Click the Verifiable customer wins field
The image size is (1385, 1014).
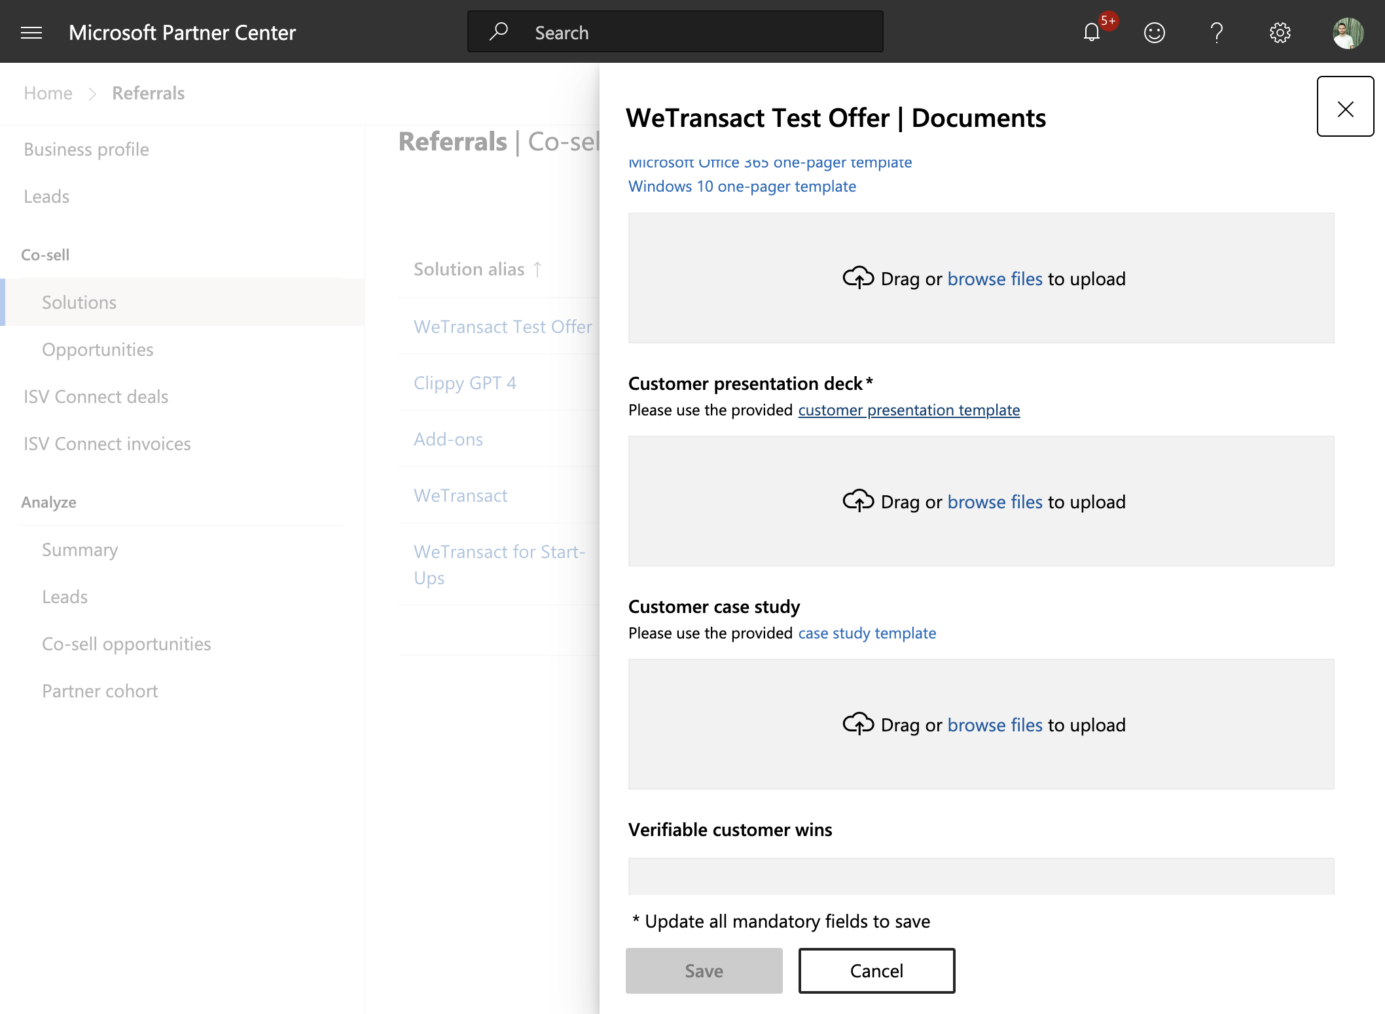pos(981,876)
